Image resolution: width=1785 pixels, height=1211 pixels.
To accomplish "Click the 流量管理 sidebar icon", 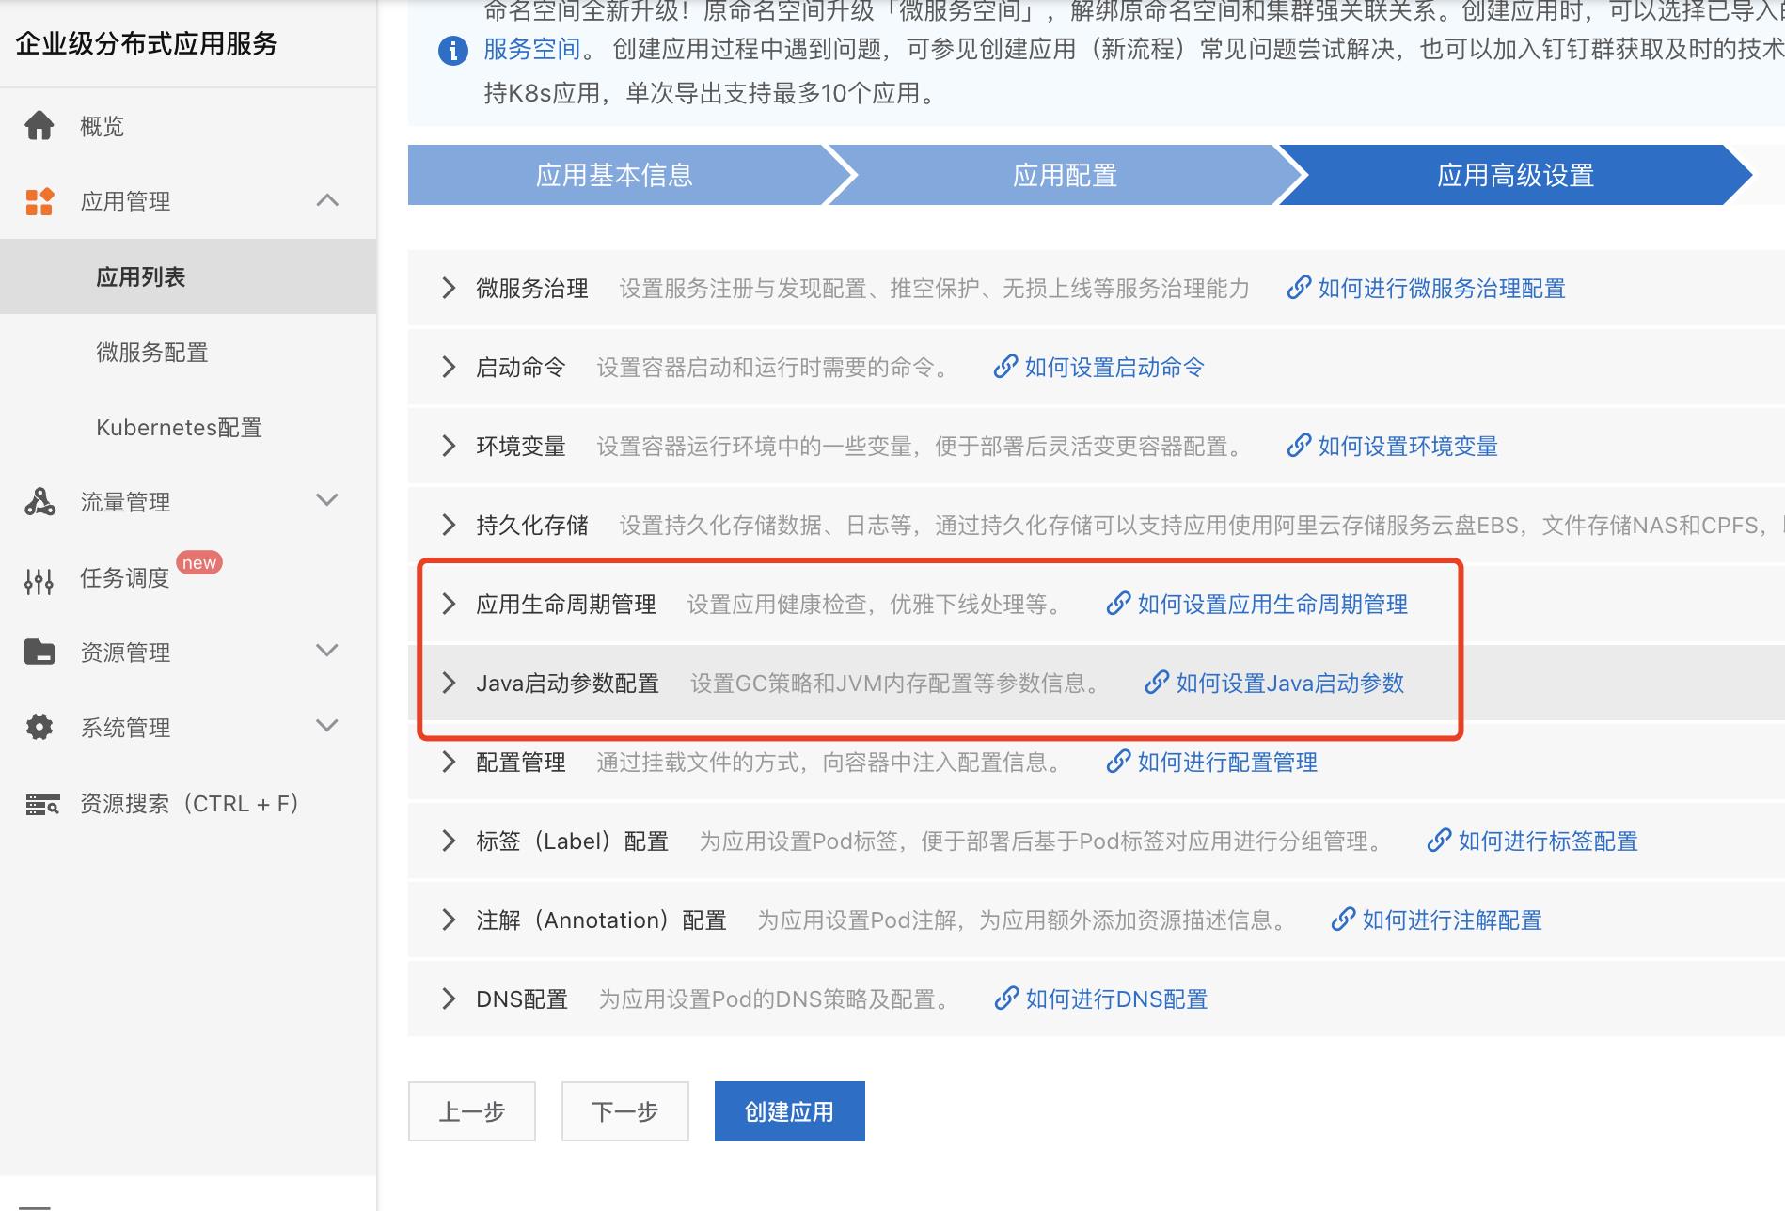I will pos(39,501).
